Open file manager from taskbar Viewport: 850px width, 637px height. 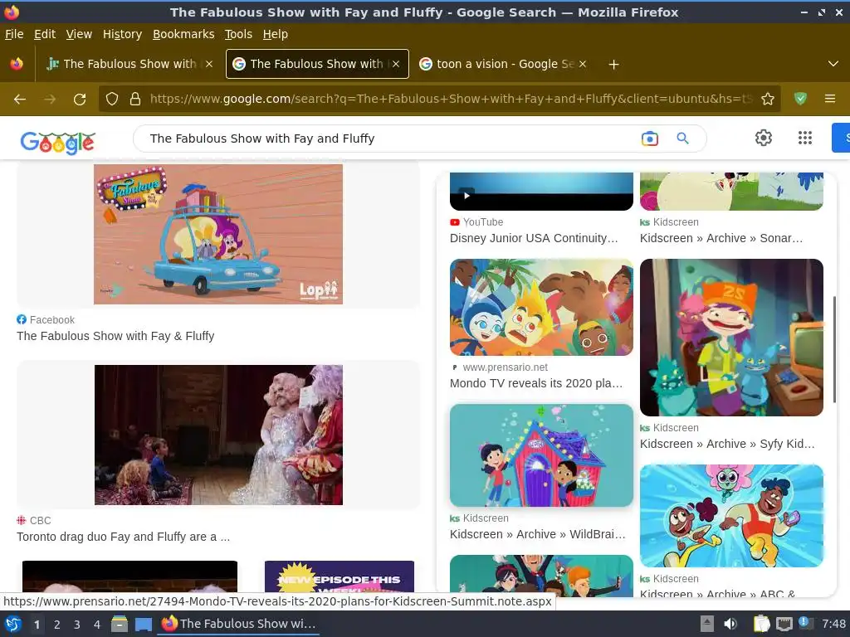tap(120, 624)
